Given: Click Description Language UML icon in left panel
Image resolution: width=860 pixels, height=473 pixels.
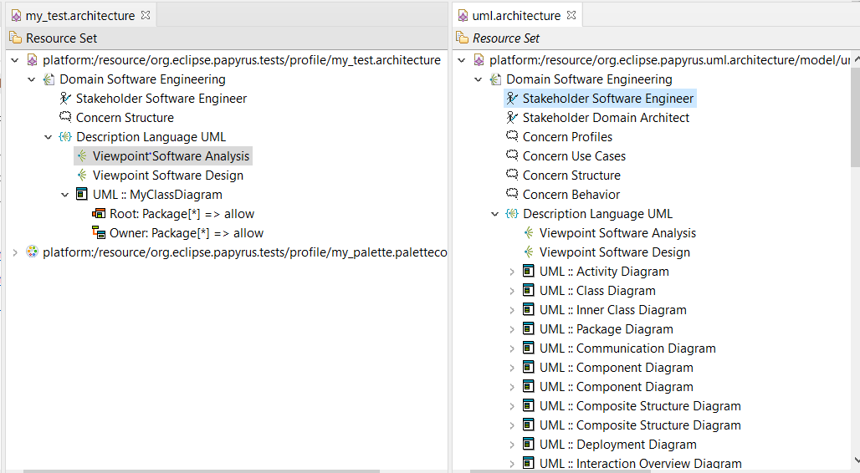Looking at the screenshot, I should click(65, 136).
